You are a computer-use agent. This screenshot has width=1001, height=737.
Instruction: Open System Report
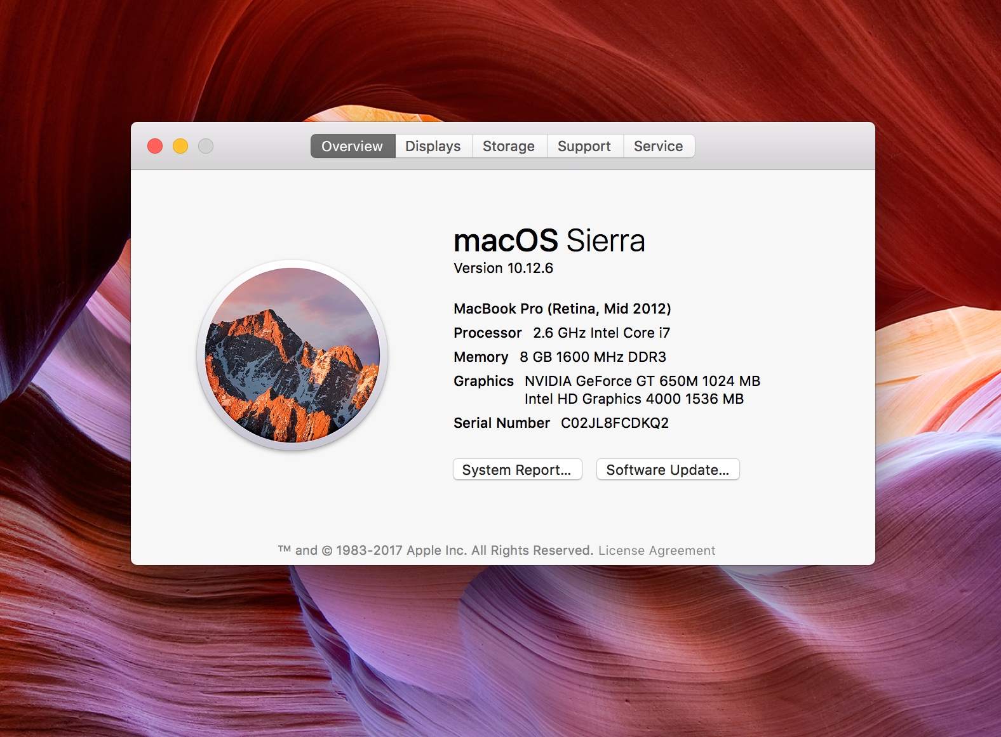[517, 470]
